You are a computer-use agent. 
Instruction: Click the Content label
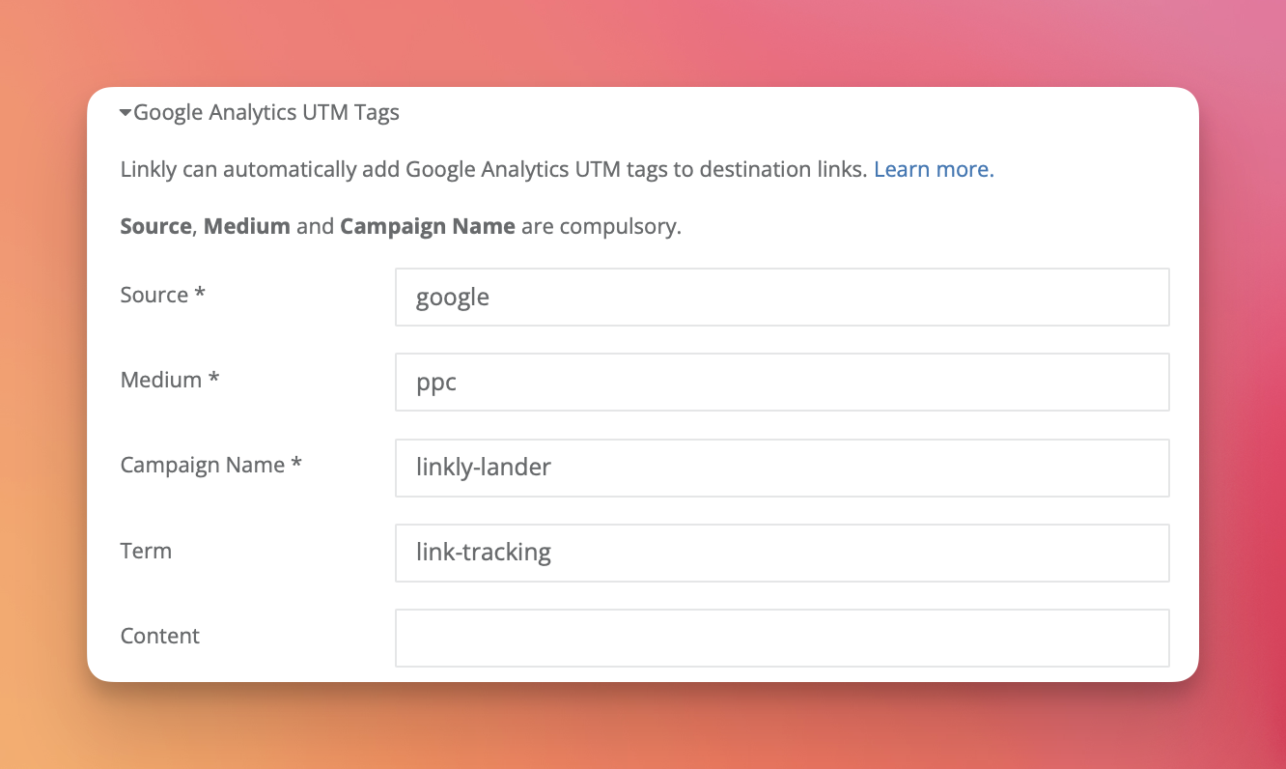(159, 636)
